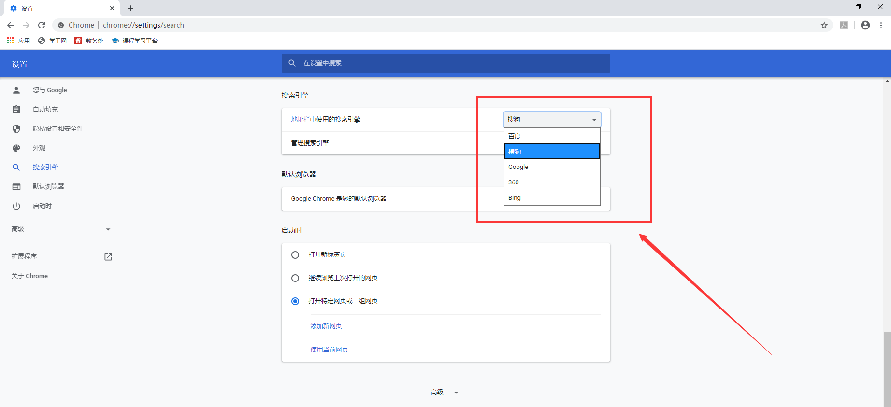891x407 pixels.
Task: Open Chrome's three-dot menu
Action: point(881,25)
